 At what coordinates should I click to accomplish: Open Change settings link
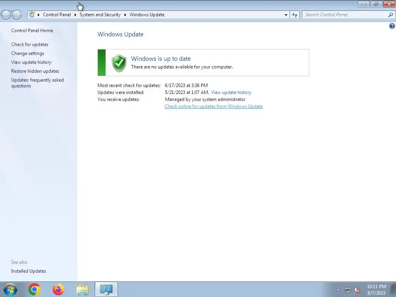click(27, 53)
